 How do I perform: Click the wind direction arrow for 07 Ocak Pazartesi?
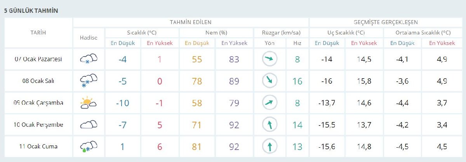(x=268, y=59)
